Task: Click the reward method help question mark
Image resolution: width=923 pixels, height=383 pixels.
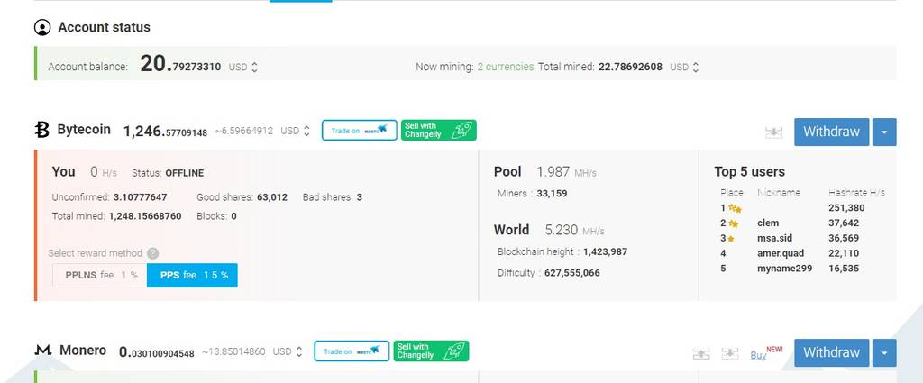Action: click(152, 253)
